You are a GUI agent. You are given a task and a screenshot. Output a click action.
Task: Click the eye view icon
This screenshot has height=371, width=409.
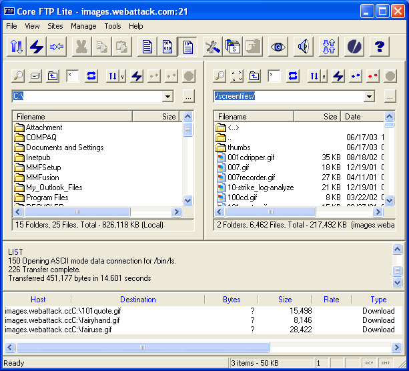(x=278, y=47)
